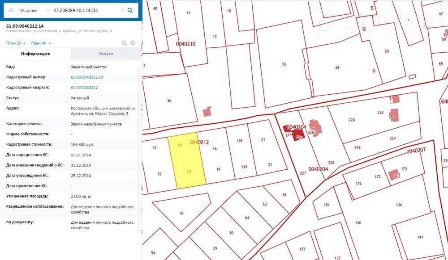Open the hamburger menu in search bar
This screenshot has height=260, width=448.
click(12, 10)
